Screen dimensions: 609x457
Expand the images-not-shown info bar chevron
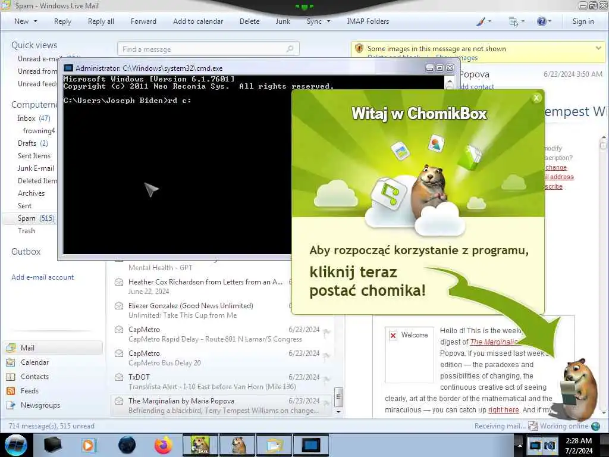(x=598, y=48)
